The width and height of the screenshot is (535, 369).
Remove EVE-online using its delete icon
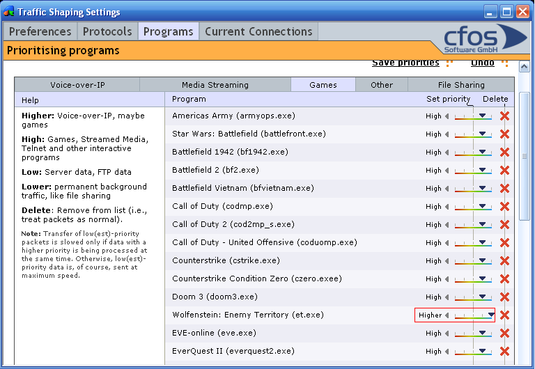pos(504,333)
